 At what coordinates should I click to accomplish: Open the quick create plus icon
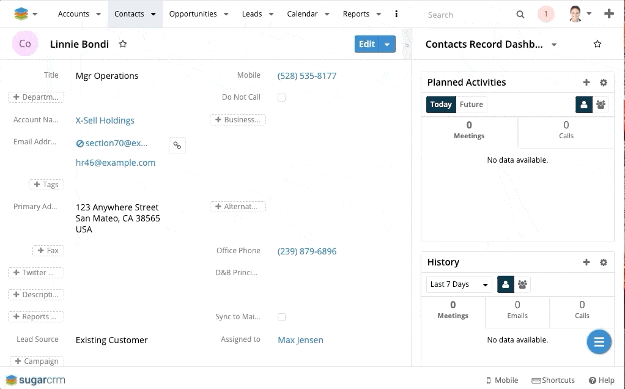click(608, 14)
